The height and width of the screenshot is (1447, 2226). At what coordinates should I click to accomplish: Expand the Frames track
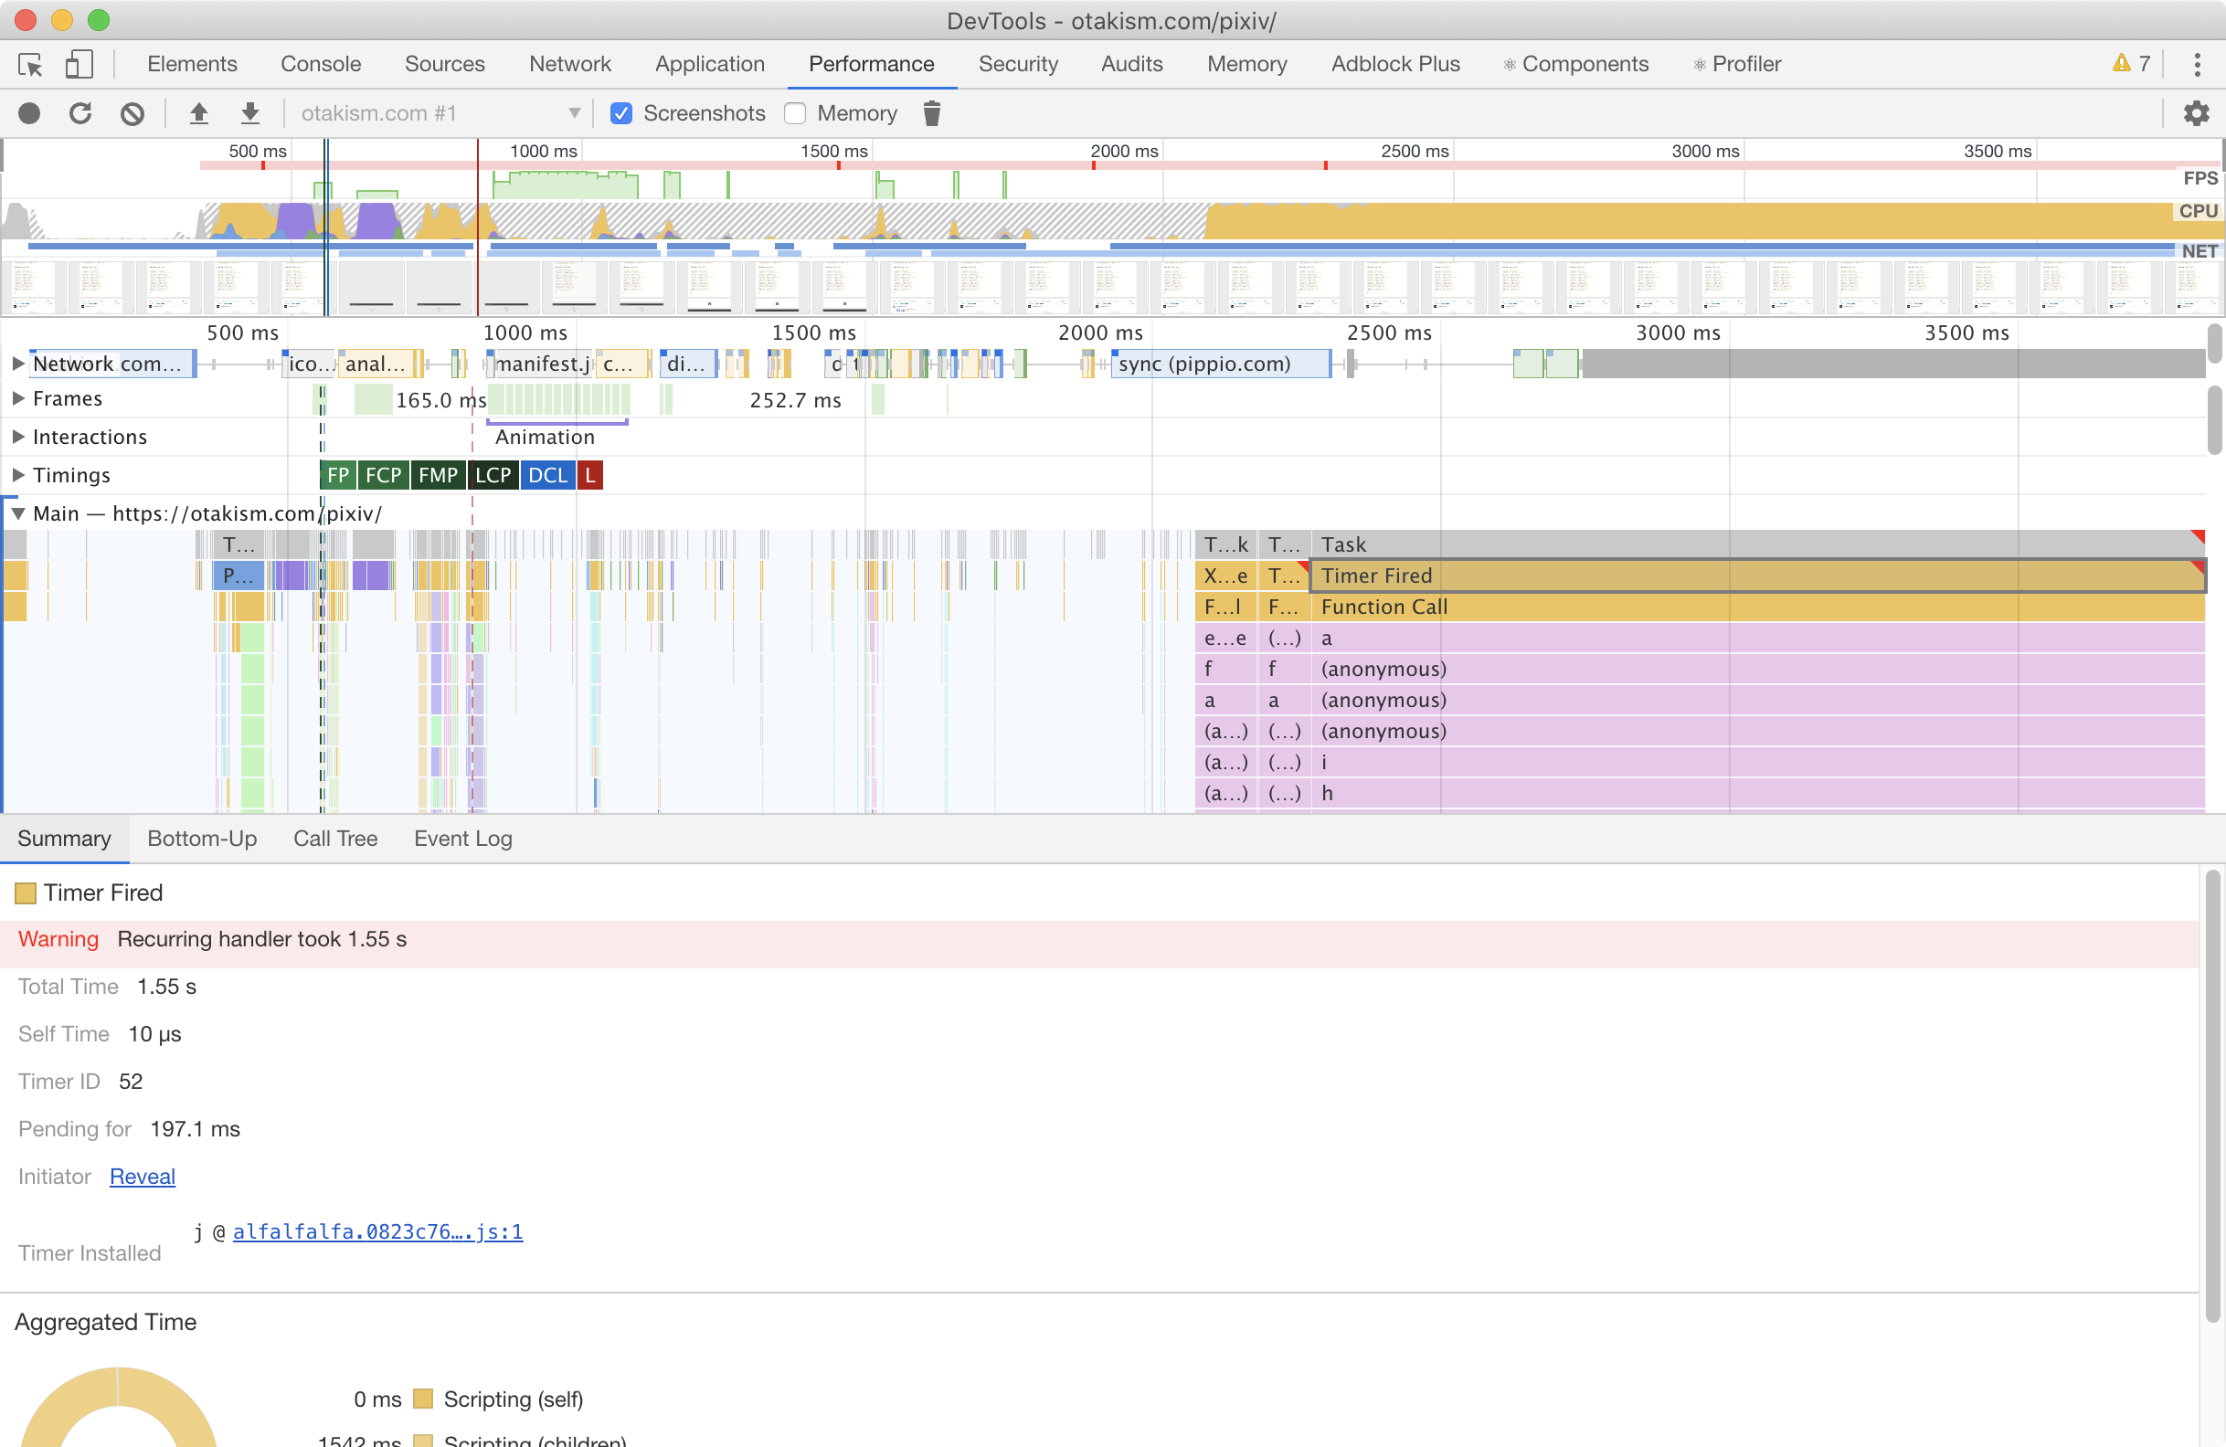17,398
